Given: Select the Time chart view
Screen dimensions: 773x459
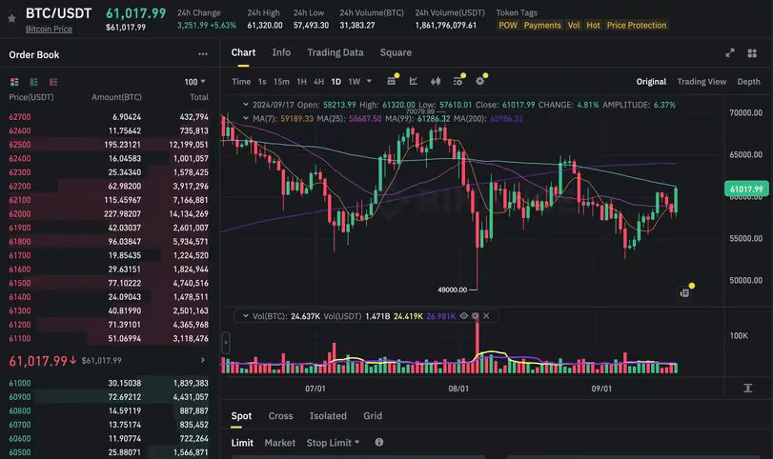Looking at the screenshot, I should [241, 82].
